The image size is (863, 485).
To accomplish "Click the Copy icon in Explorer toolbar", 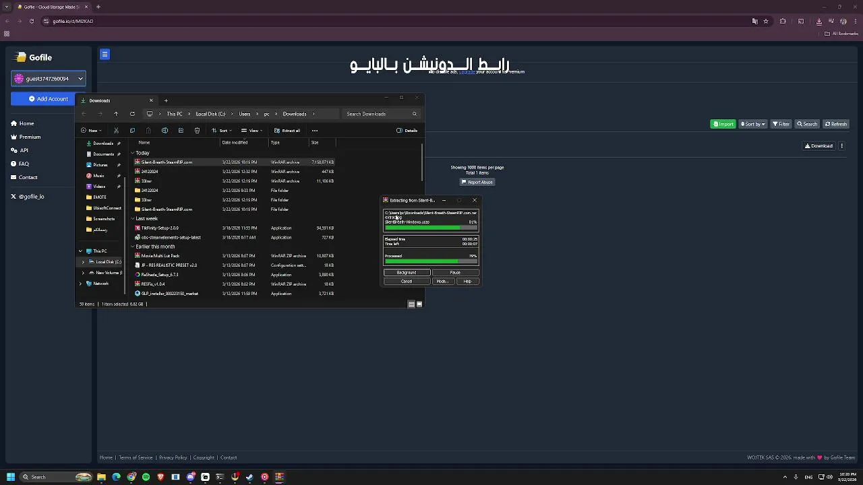I will [x=132, y=131].
